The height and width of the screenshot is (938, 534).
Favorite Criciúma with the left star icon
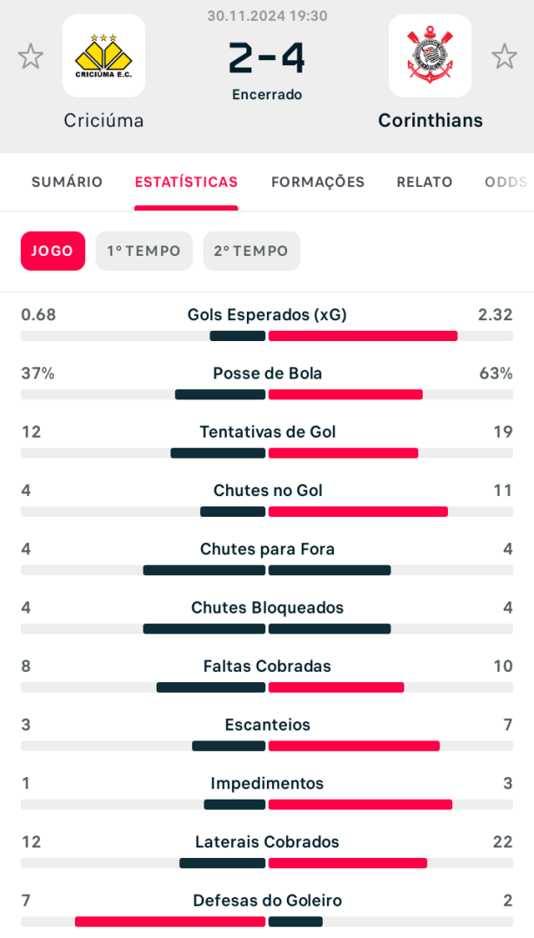click(30, 57)
